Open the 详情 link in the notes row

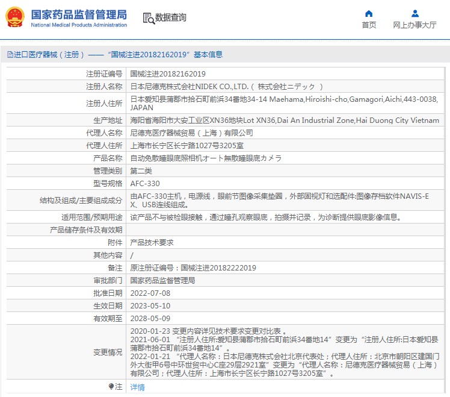tap(138, 387)
